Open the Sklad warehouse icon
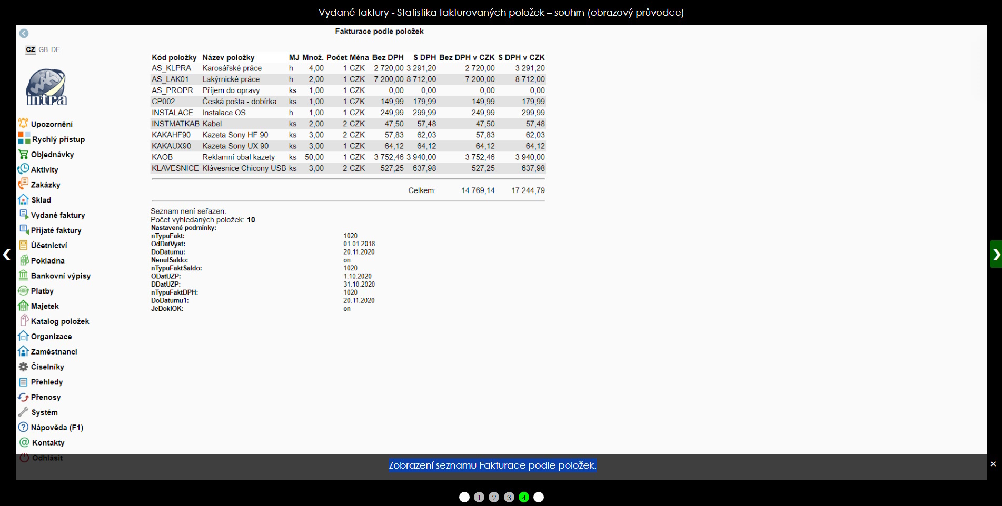The width and height of the screenshot is (1002, 506). [23, 200]
